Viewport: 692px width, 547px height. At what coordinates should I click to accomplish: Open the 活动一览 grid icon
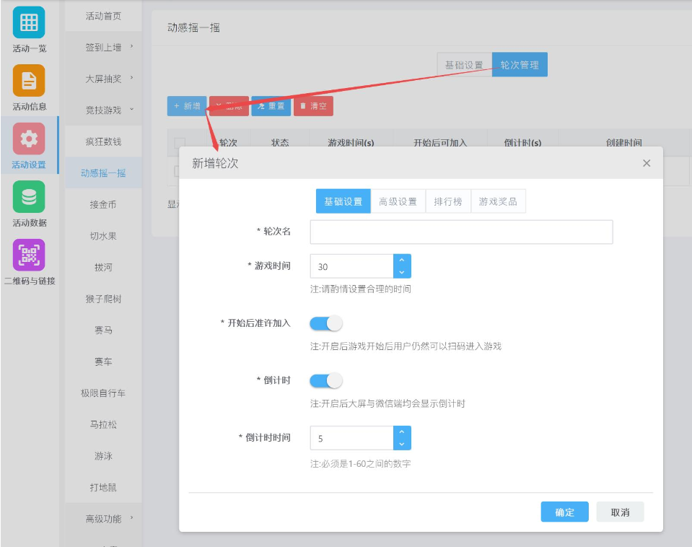pos(29,22)
